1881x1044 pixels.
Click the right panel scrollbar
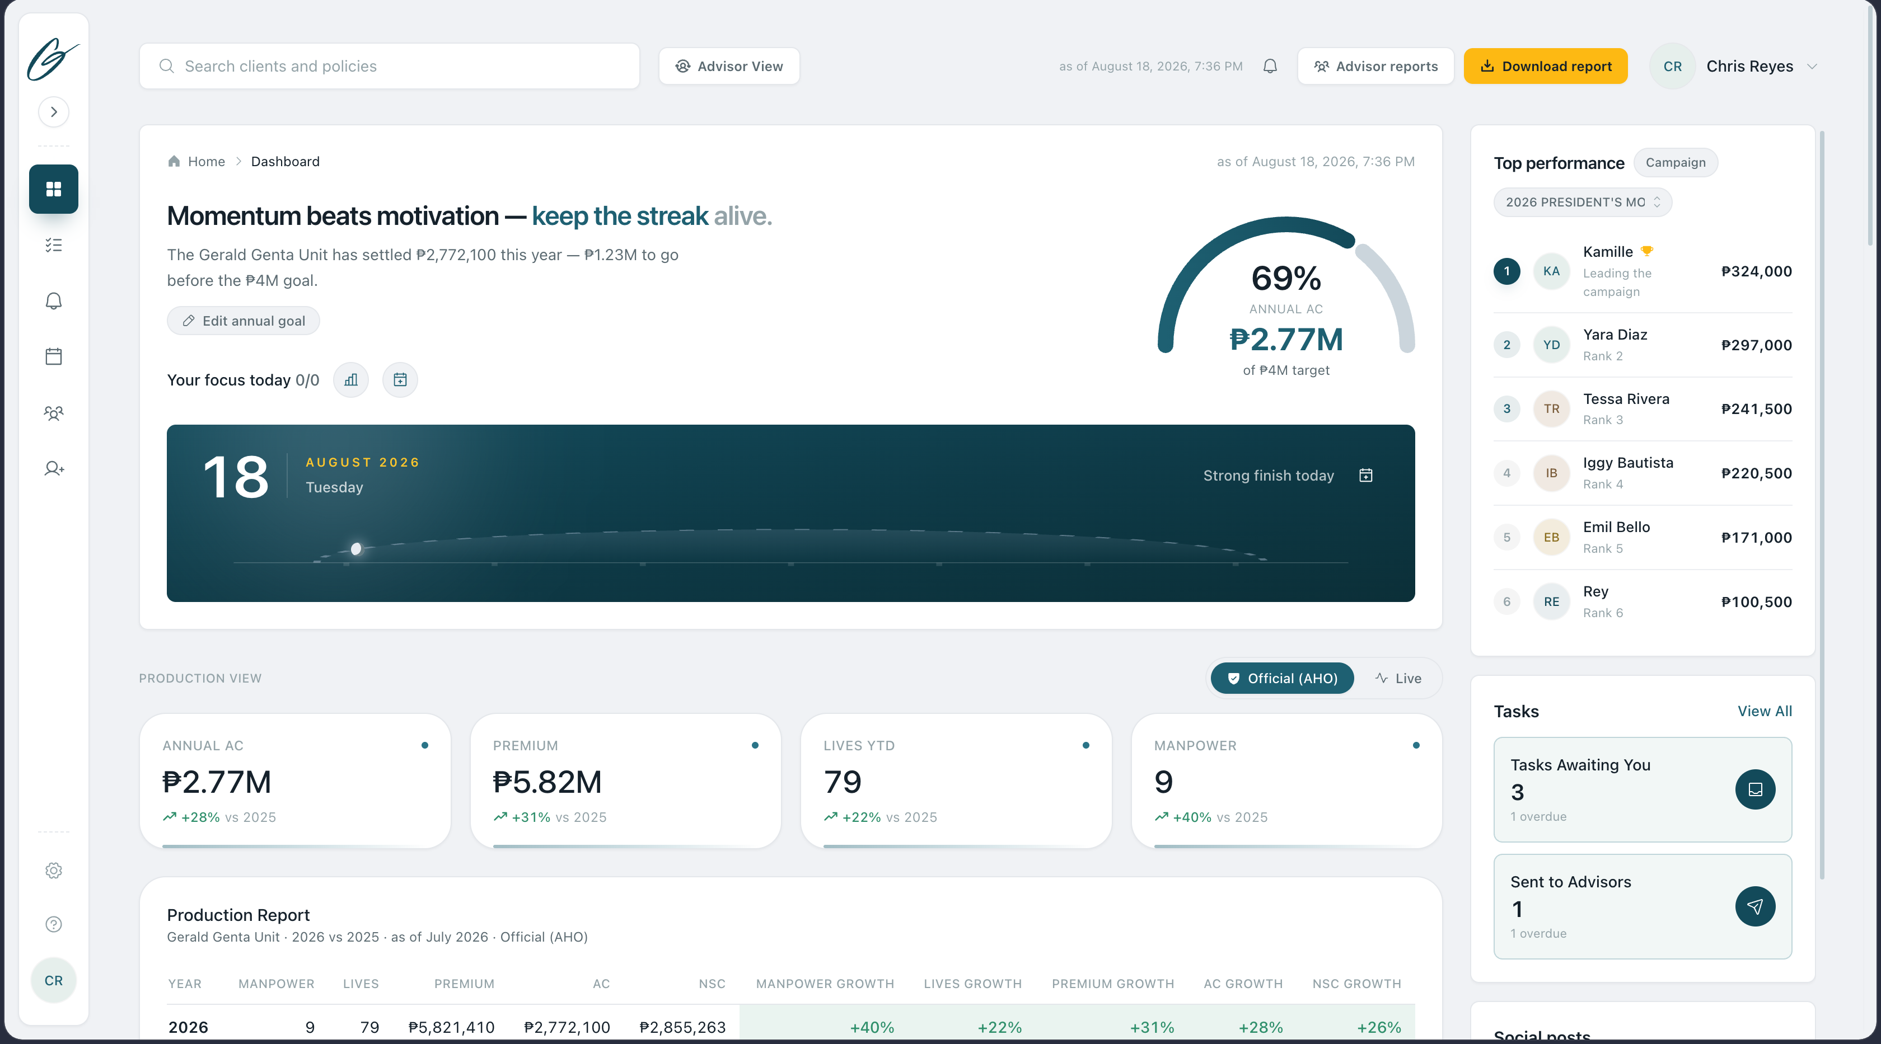click(1822, 504)
